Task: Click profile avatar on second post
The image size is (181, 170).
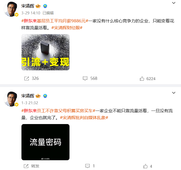Action: point(11,99)
